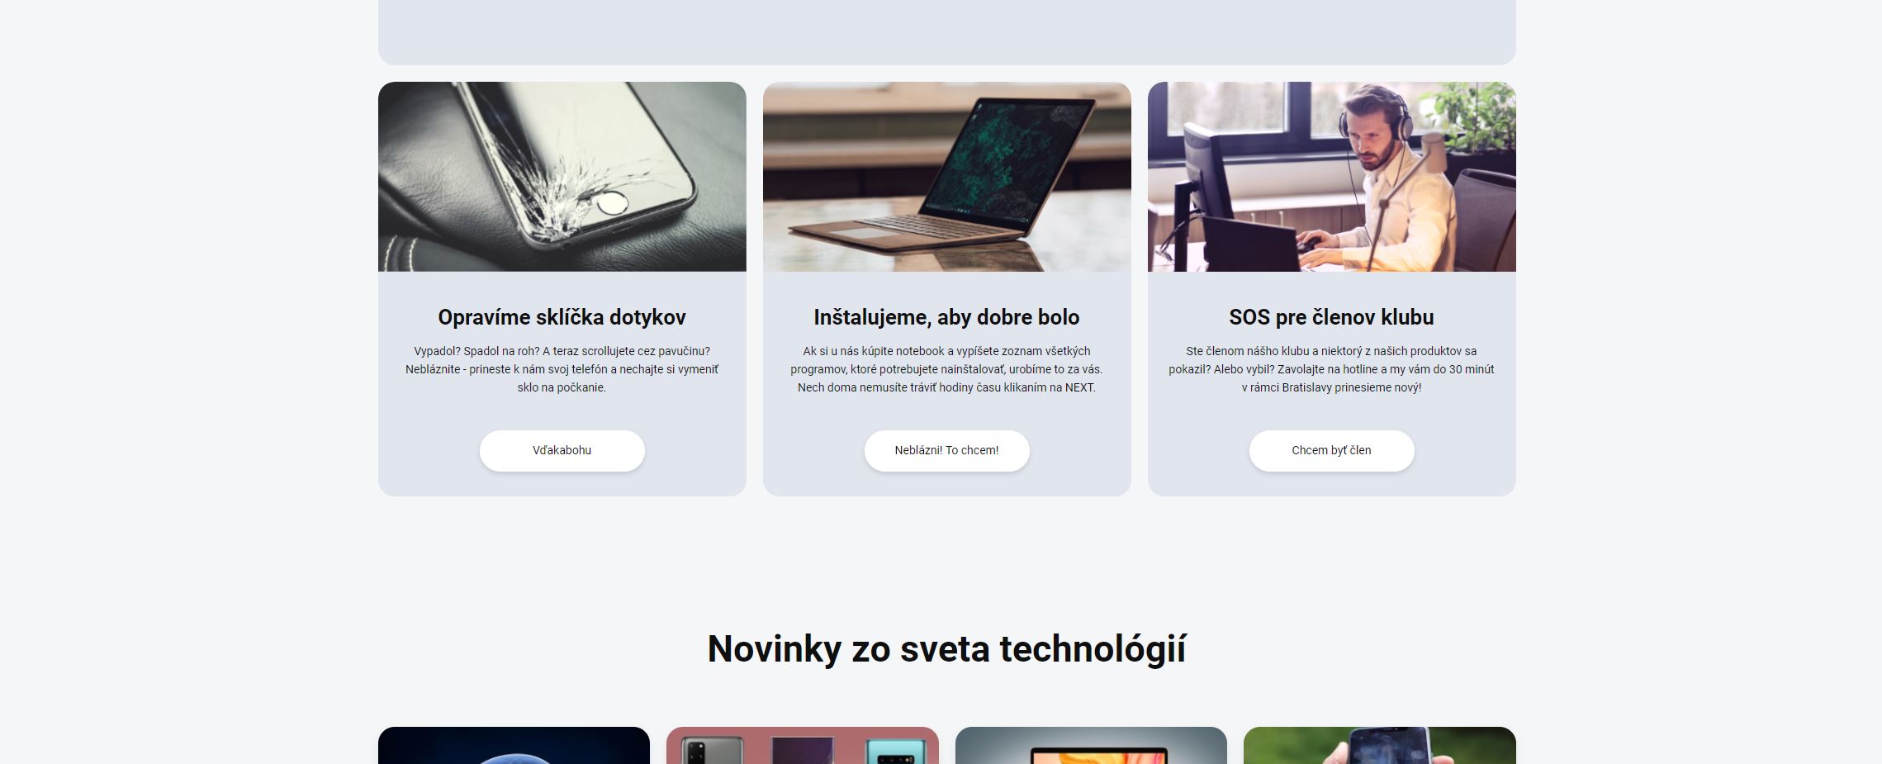Click the club member hotline description paragraph

[x=1331, y=369]
